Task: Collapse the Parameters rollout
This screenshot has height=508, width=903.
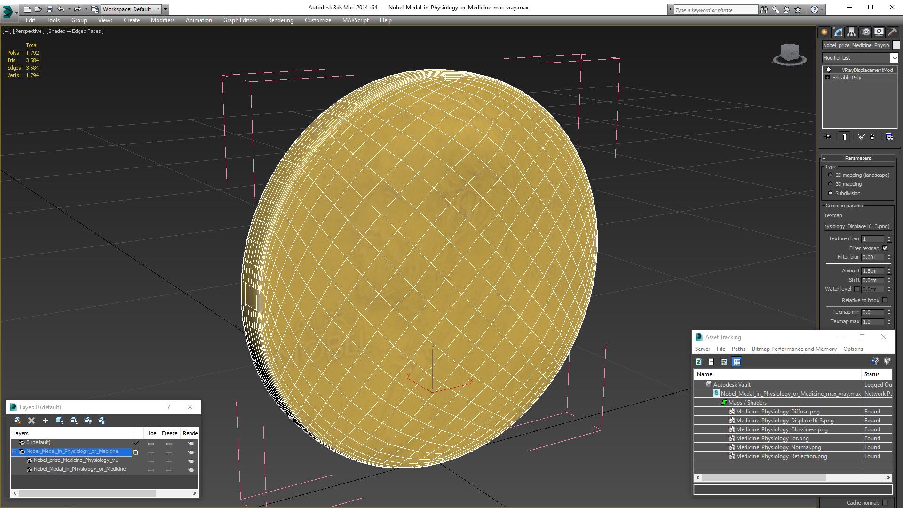Action: tap(858, 158)
